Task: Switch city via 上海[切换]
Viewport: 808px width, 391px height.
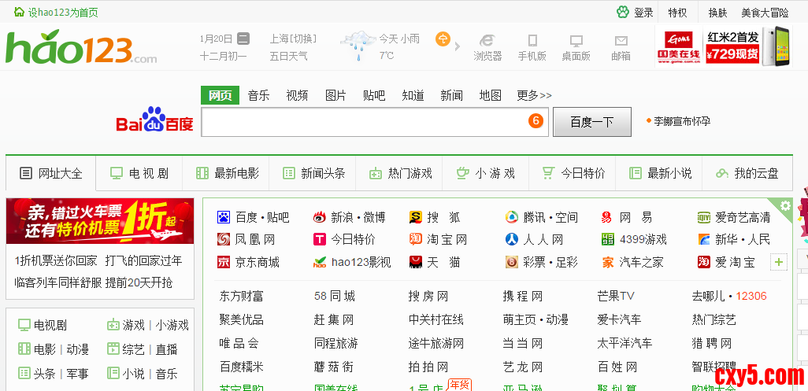Action: (293, 39)
